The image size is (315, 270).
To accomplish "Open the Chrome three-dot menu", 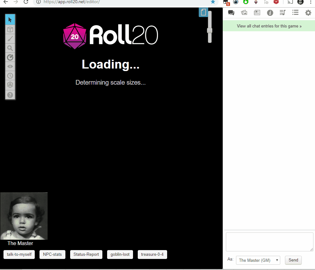I will click(x=310, y=2).
